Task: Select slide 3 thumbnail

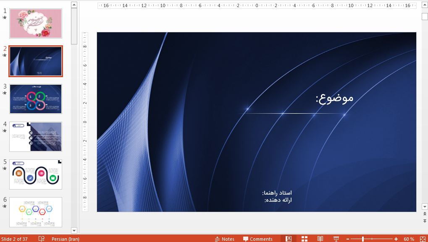Action: [x=36, y=99]
